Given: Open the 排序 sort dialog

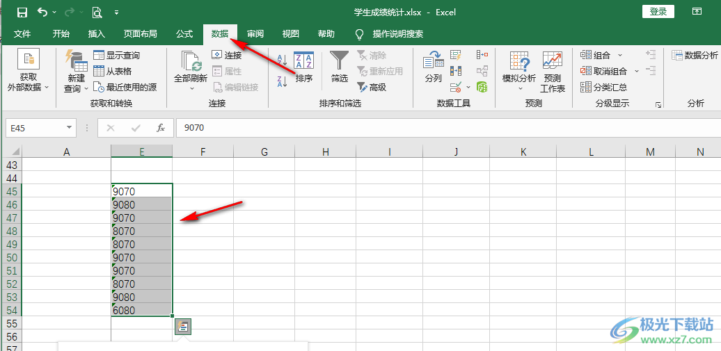Looking at the screenshot, I should 303,67.
